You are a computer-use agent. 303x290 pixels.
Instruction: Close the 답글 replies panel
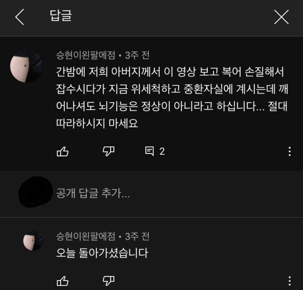[x=281, y=17]
